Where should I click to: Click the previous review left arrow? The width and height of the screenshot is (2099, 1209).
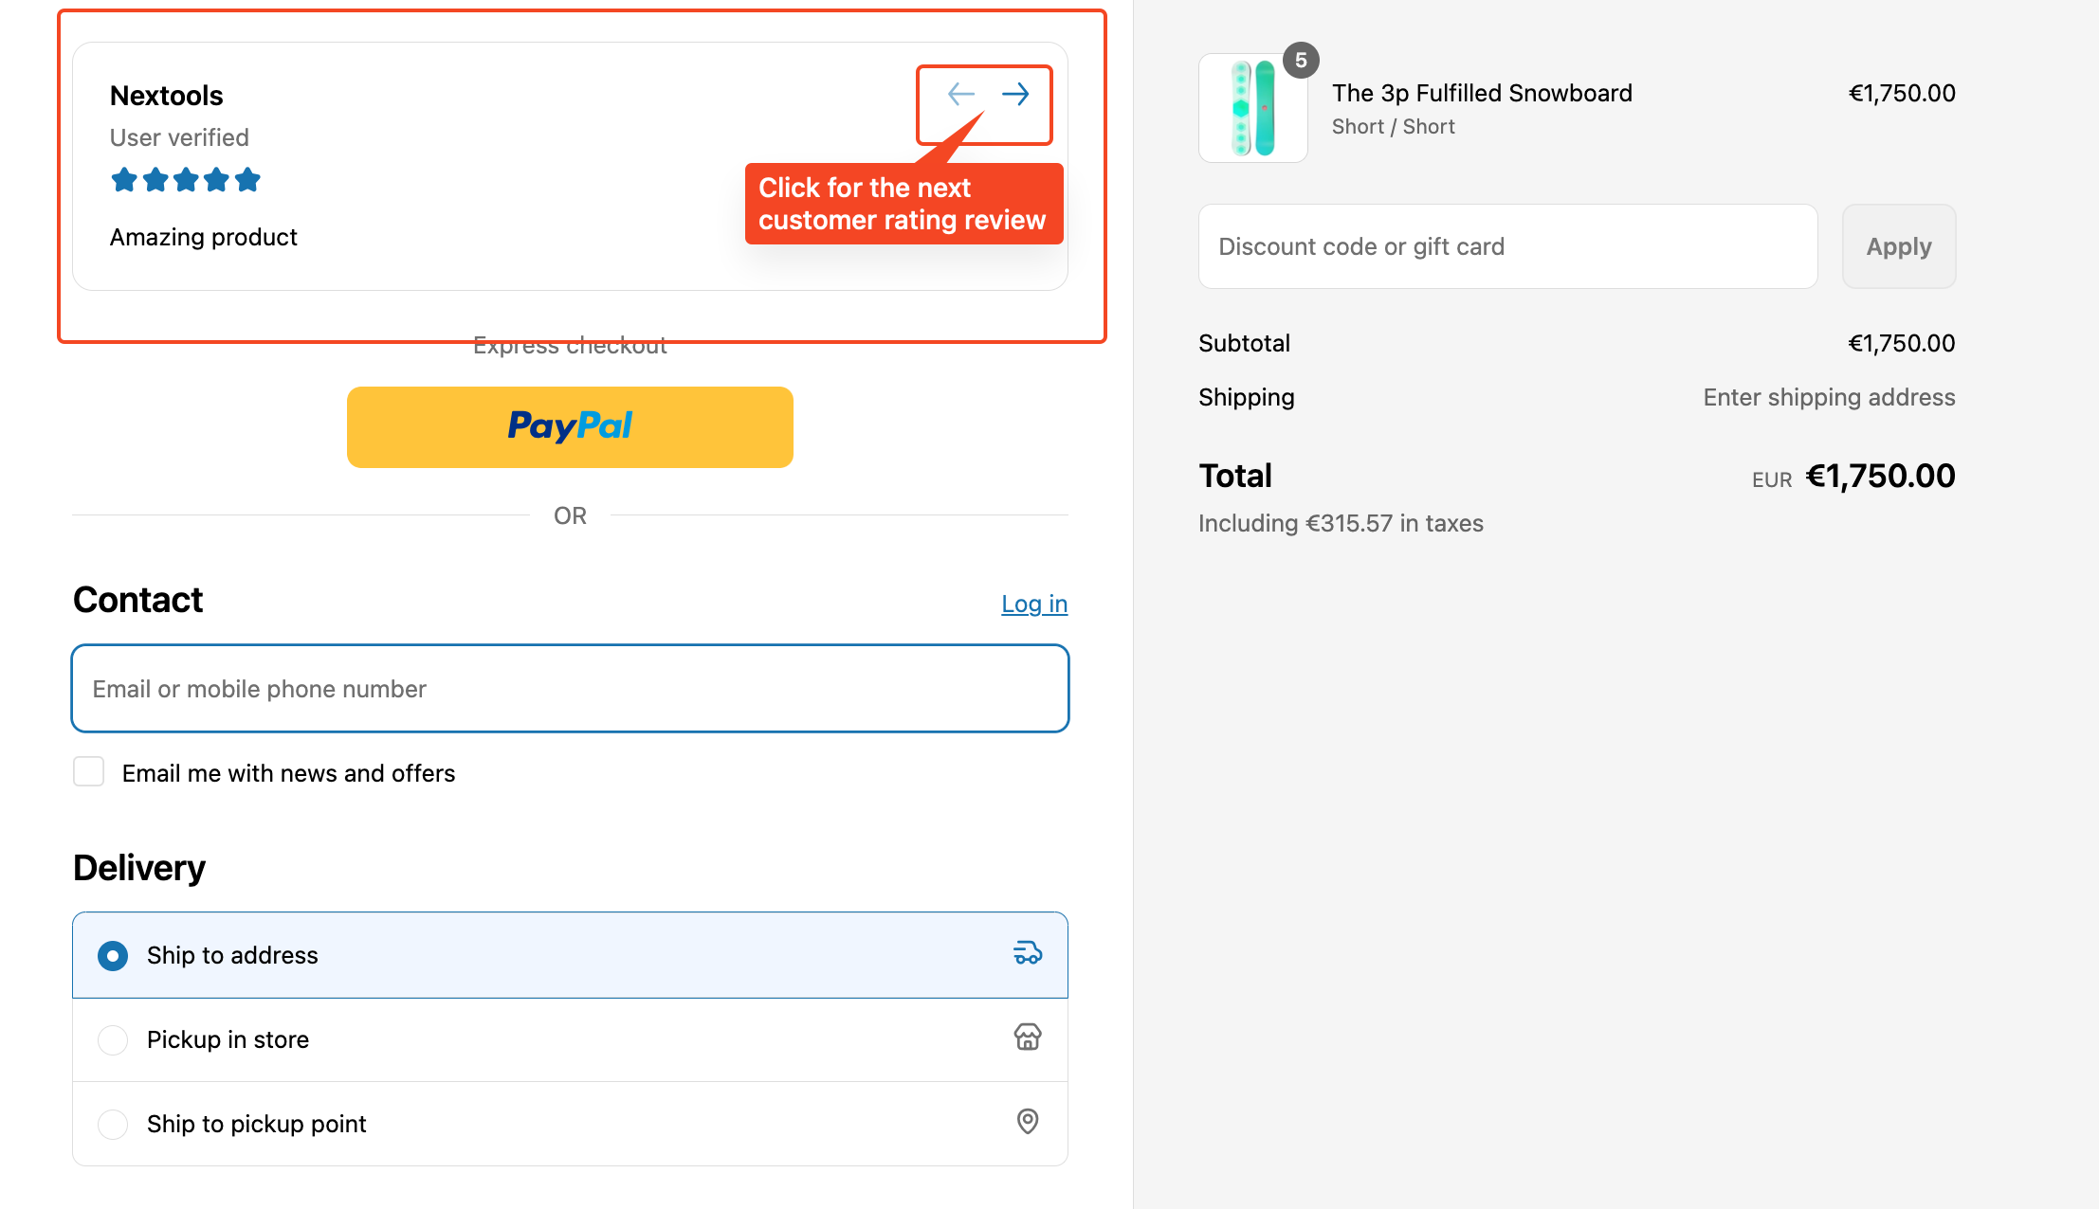click(961, 94)
